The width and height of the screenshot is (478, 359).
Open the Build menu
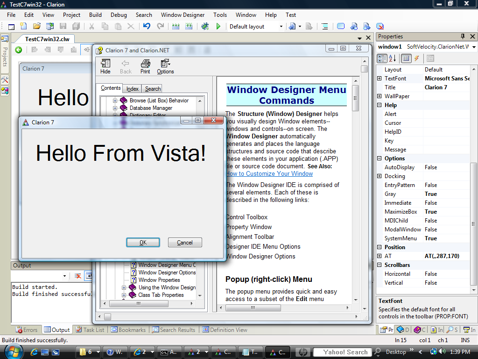(x=95, y=15)
